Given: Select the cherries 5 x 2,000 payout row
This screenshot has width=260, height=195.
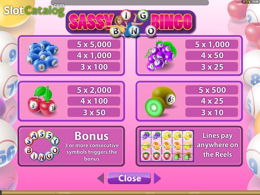Looking at the screenshot, I should tap(94, 90).
